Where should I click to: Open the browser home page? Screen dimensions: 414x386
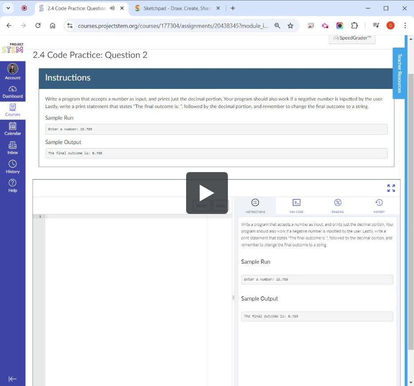52,26
